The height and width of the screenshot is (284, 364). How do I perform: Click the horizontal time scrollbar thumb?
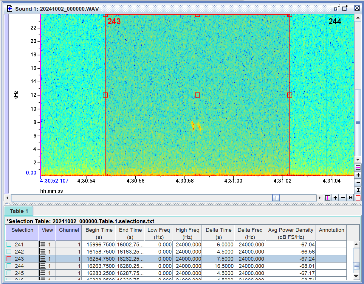tap(276, 198)
